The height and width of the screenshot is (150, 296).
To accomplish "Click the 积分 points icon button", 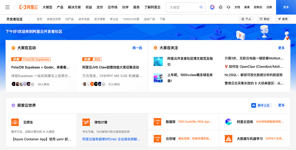I will click(x=264, y=19).
